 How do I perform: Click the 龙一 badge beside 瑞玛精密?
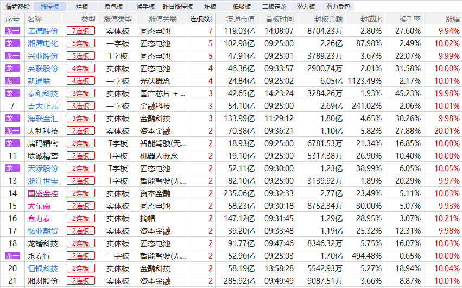coord(12,143)
